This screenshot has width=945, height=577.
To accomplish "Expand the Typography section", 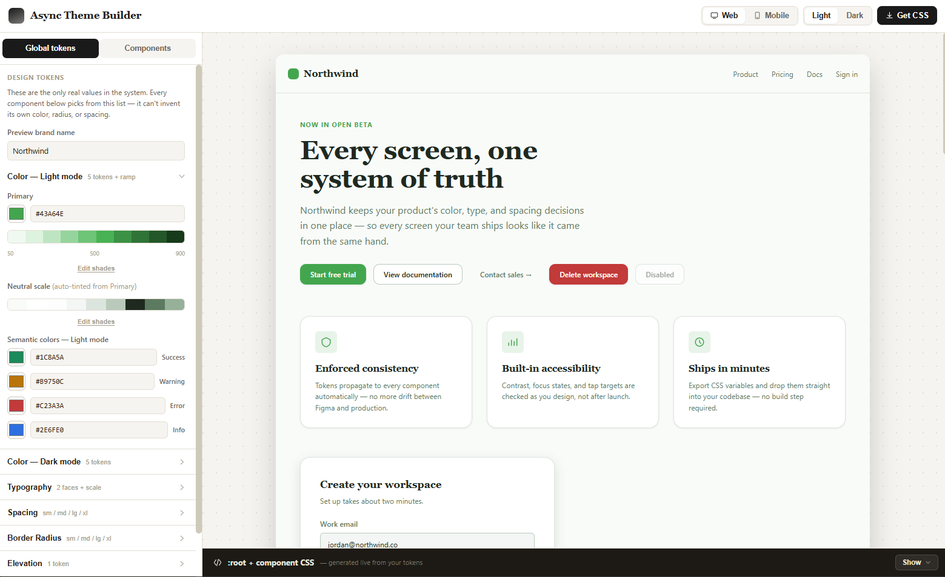I will click(98, 487).
